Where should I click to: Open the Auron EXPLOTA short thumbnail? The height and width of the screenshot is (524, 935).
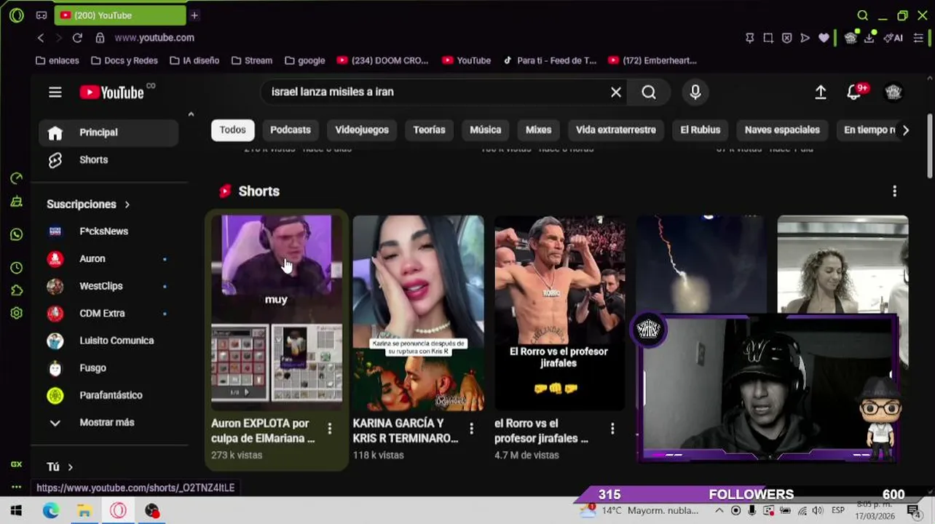(x=277, y=313)
